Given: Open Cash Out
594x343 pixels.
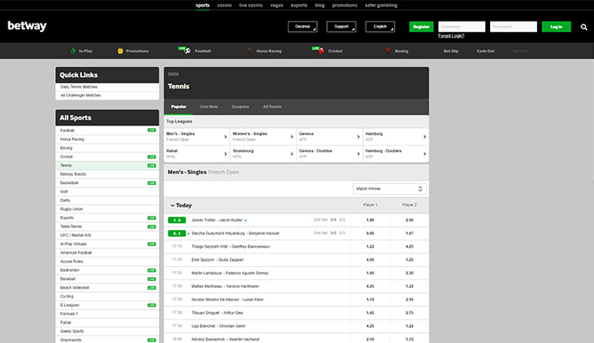Looking at the screenshot, I should pyautogui.click(x=485, y=51).
